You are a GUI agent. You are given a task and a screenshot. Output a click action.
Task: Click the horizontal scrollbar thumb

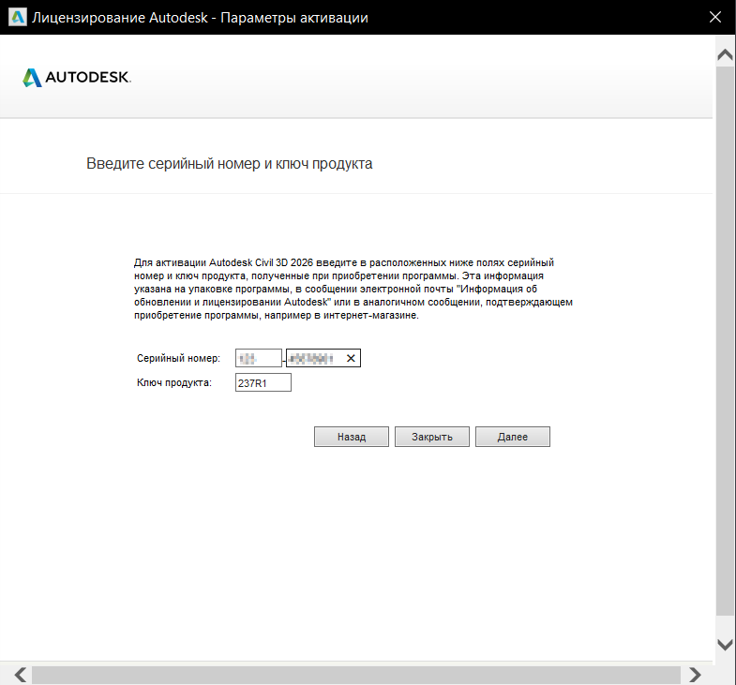point(356,674)
